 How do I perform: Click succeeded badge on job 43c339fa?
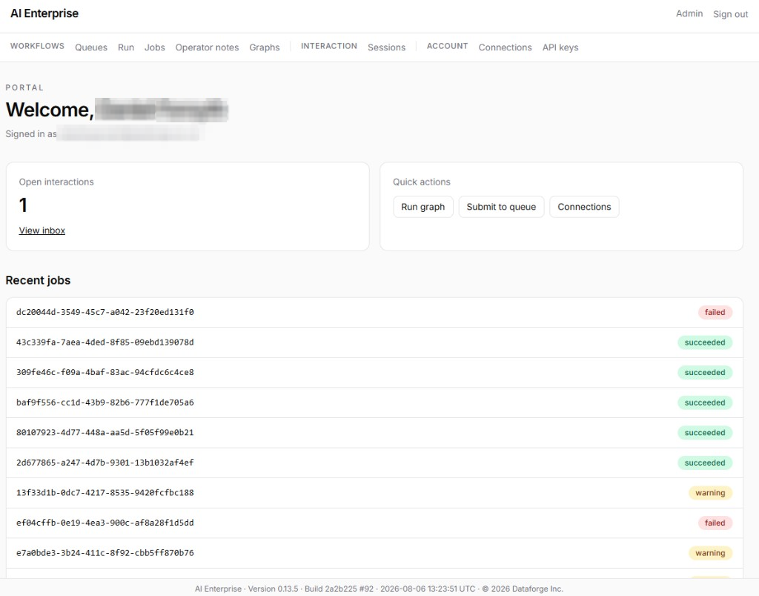(705, 342)
